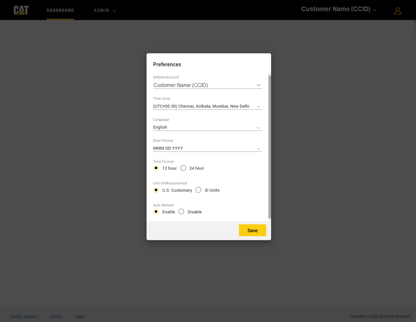Open the Cookies footer link
The image size is (416, 322).
tap(56, 316)
